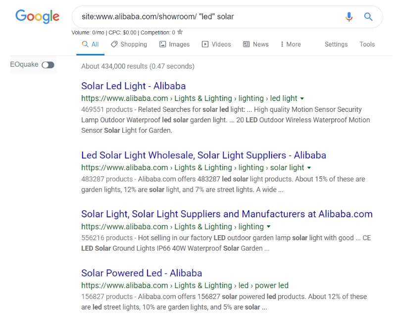Image resolution: width=393 pixels, height=315 pixels.
Task: Open Settings in search toolbar
Action: click(336, 45)
